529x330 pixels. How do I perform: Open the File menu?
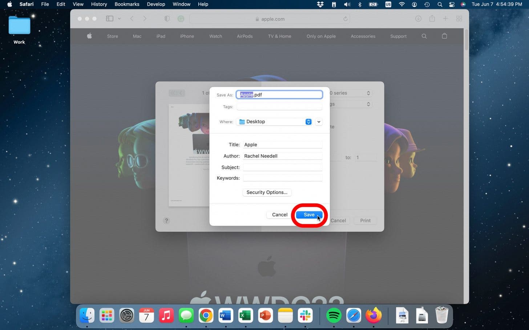pyautogui.click(x=45, y=4)
